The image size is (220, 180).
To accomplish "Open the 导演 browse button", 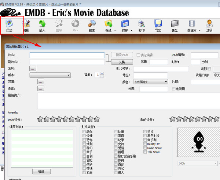I will (x=41, y=81).
